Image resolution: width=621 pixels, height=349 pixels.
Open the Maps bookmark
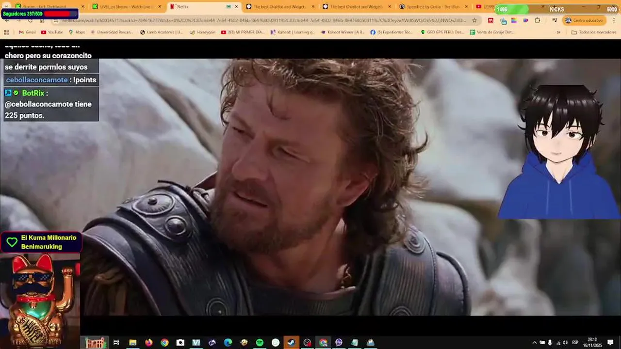(x=77, y=32)
